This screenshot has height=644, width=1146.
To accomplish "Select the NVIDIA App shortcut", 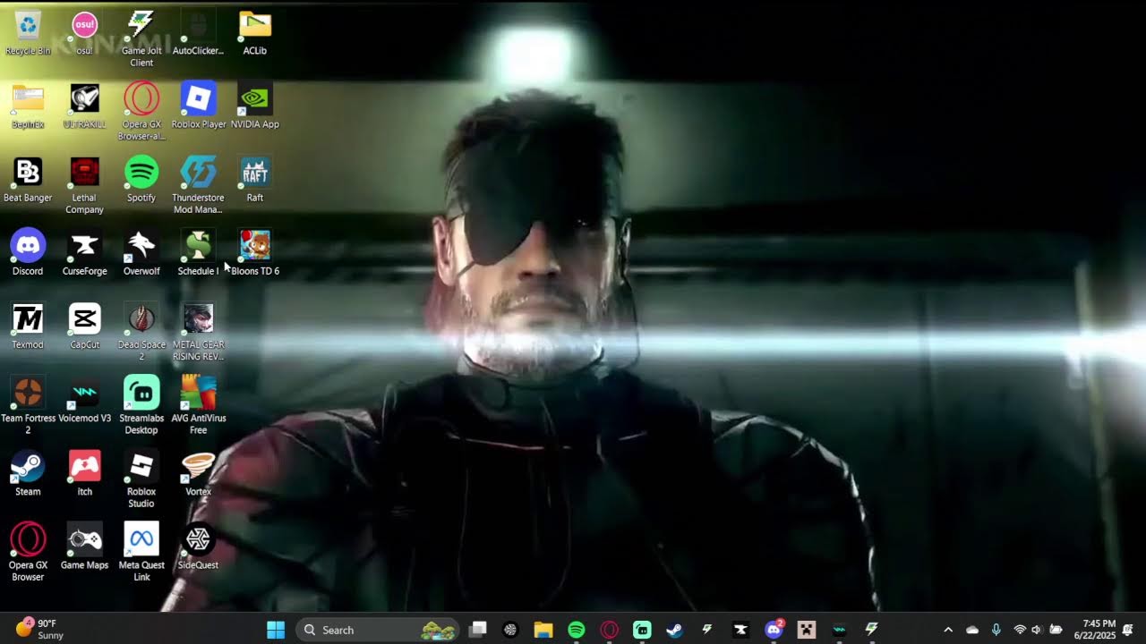I will coord(255,106).
